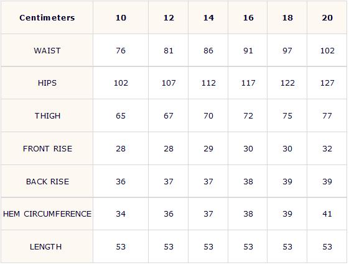Select waist value 76 for size 10
349x265 pixels.
121,51
